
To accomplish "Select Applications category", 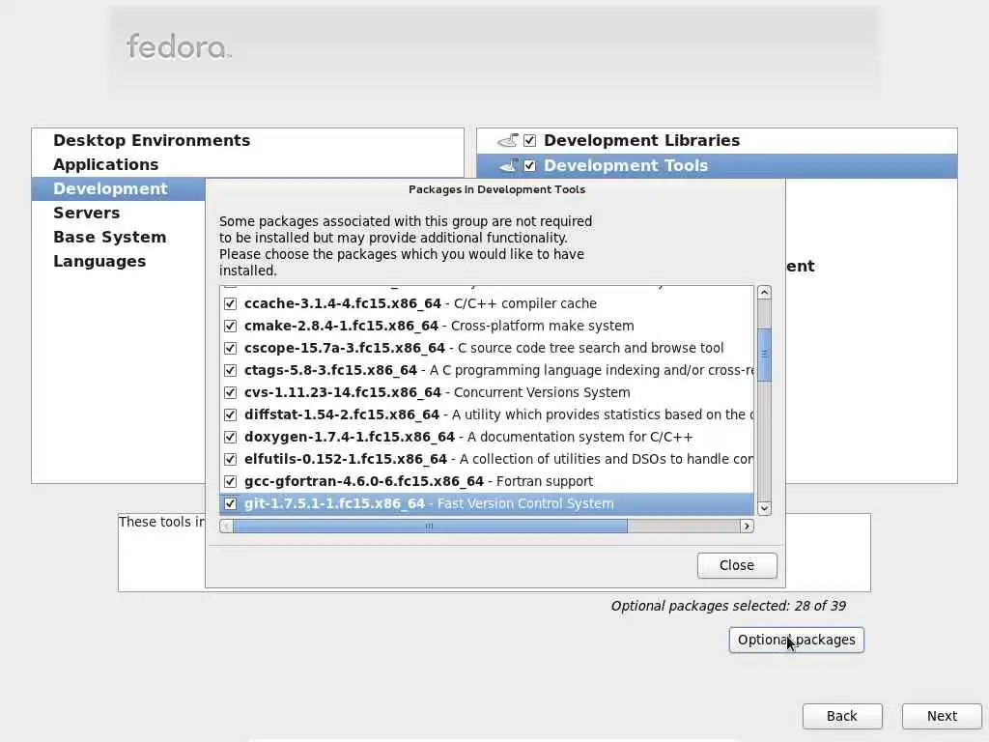I will point(106,164).
